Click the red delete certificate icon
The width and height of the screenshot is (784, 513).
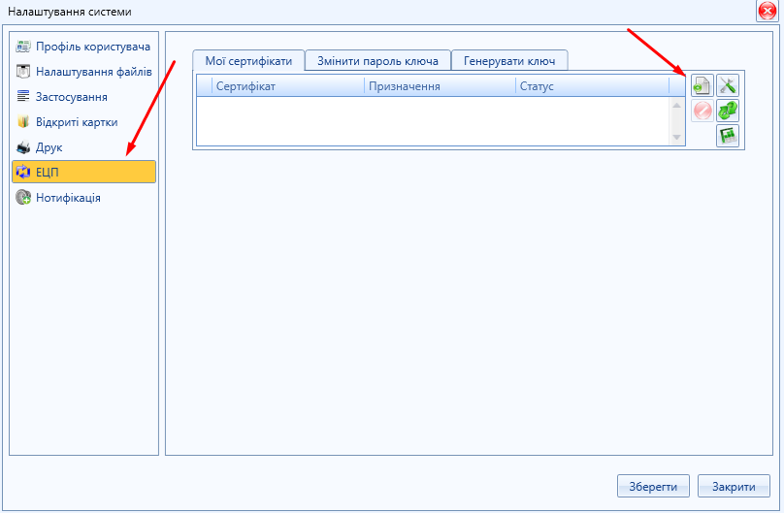coord(702,112)
